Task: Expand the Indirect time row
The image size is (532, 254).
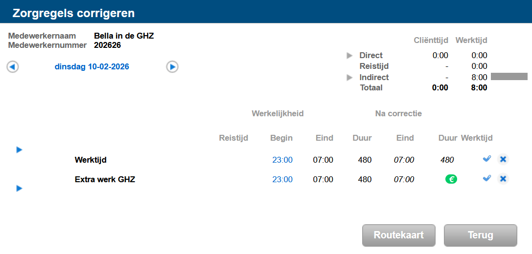Action: click(349, 77)
